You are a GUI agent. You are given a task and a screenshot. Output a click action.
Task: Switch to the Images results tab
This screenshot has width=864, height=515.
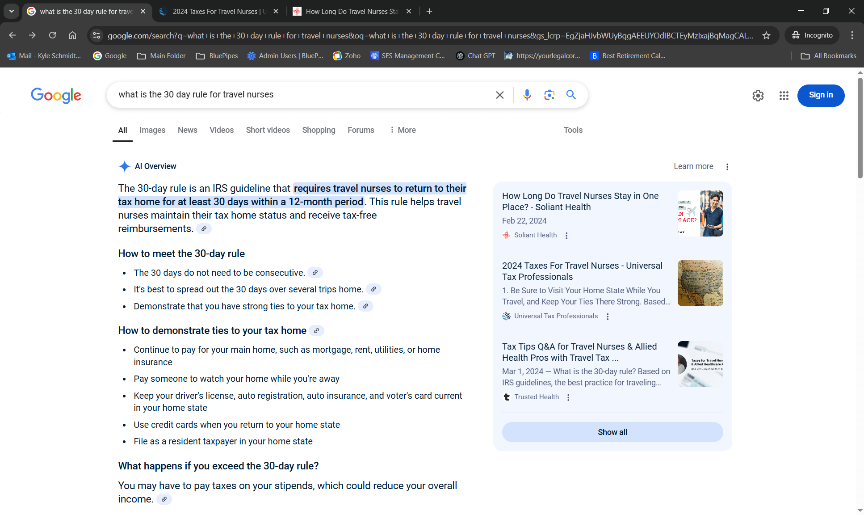point(152,130)
